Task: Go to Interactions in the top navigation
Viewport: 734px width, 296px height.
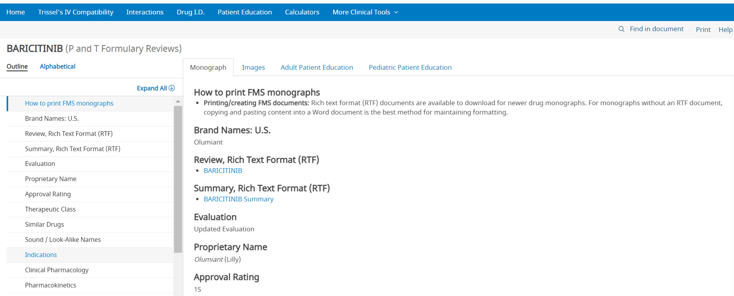Action: pos(145,12)
